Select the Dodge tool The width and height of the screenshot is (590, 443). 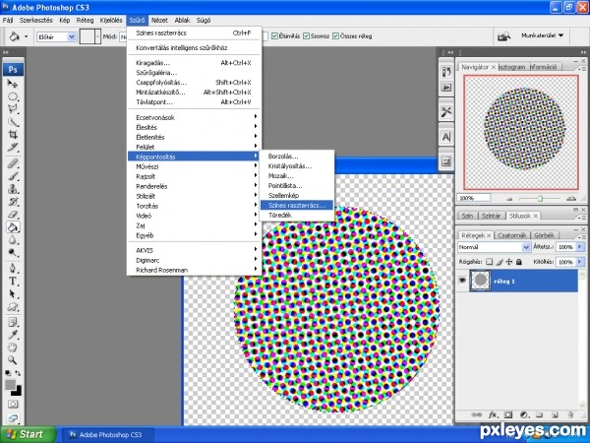click(13, 252)
